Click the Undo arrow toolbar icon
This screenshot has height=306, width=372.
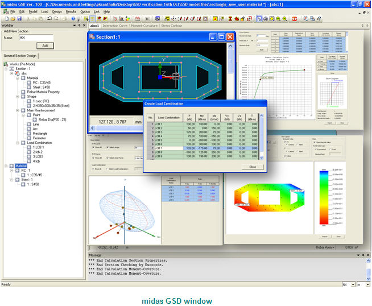pyautogui.click(x=49, y=19)
